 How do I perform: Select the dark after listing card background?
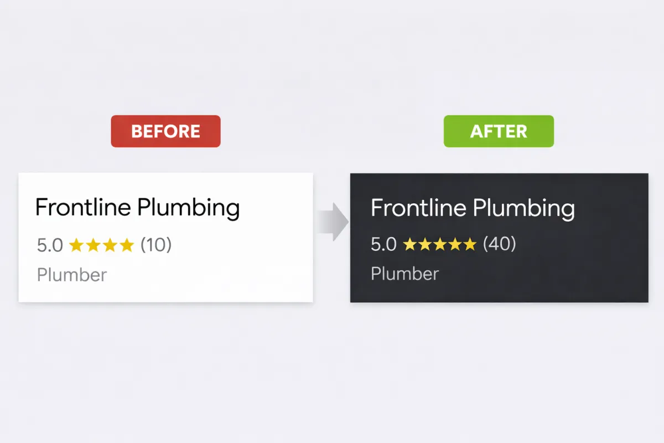tap(499, 238)
